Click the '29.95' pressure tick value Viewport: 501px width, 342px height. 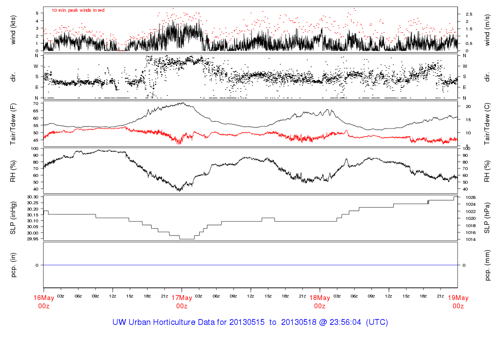(x=33, y=239)
